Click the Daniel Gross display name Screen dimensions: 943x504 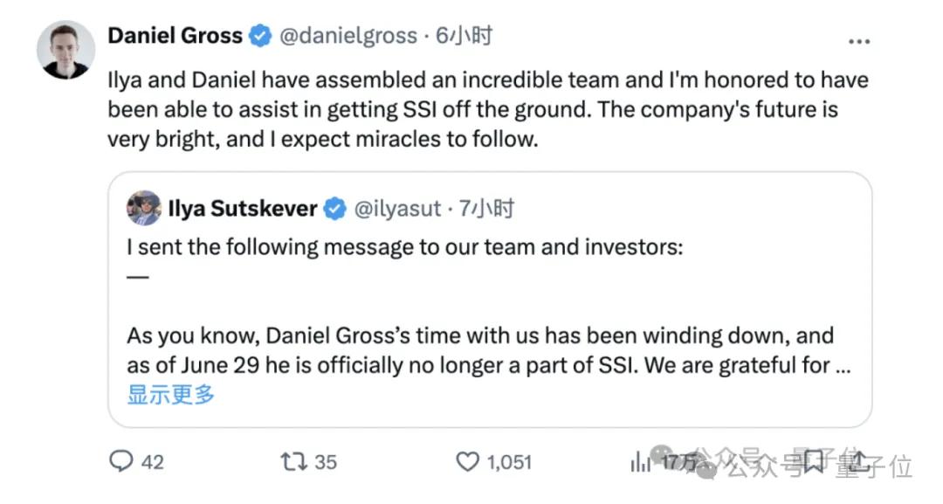click(x=175, y=36)
